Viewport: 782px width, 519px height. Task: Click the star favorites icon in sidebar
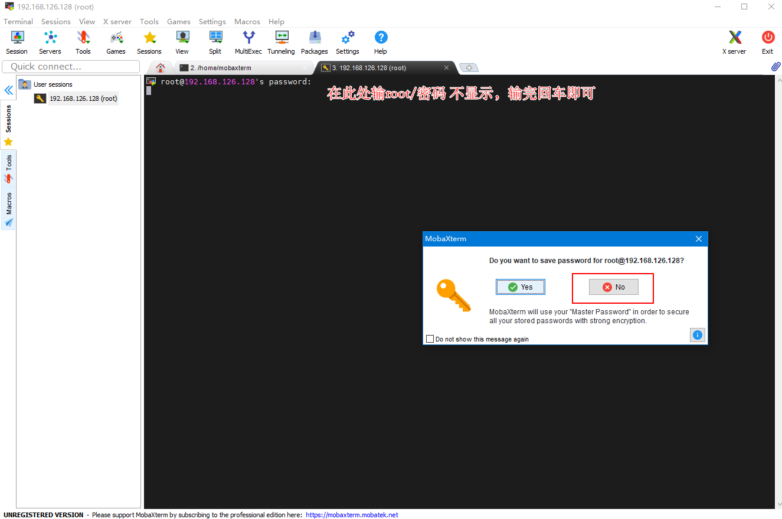pos(8,142)
